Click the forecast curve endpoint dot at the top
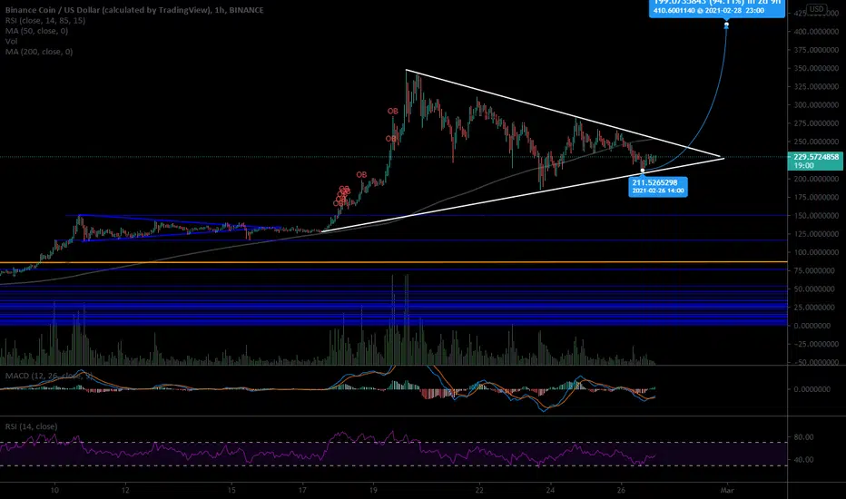The height and width of the screenshot is (499, 846). coord(726,24)
